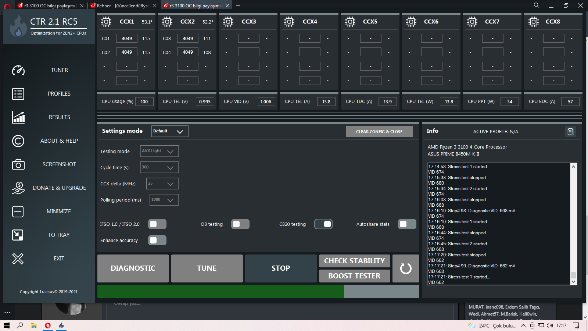Click the CTR flame taskbar icon
Screen dimensions: 588x331
click(61, 325)
